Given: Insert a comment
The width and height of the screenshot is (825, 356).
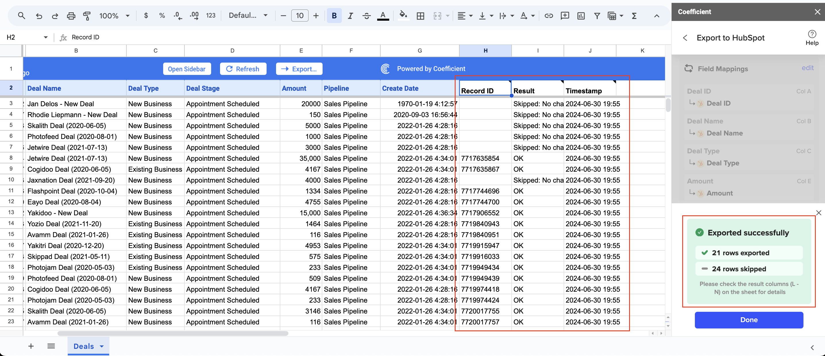Looking at the screenshot, I should point(565,16).
